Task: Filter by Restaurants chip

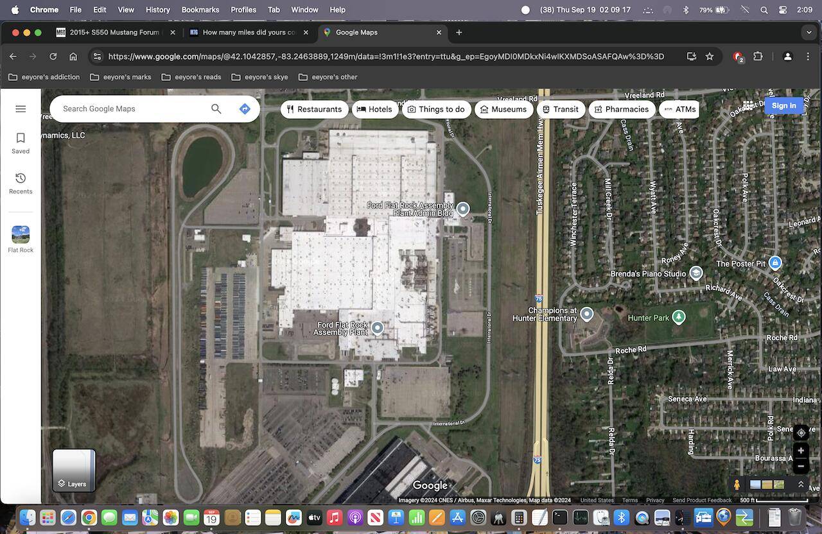Action: (x=314, y=109)
